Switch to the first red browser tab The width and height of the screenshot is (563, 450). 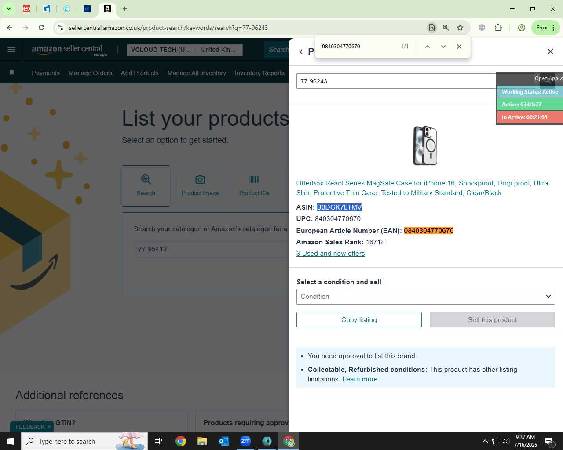click(26, 9)
